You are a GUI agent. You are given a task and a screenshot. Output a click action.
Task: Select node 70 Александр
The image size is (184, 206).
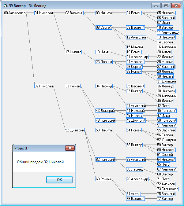[137, 179]
